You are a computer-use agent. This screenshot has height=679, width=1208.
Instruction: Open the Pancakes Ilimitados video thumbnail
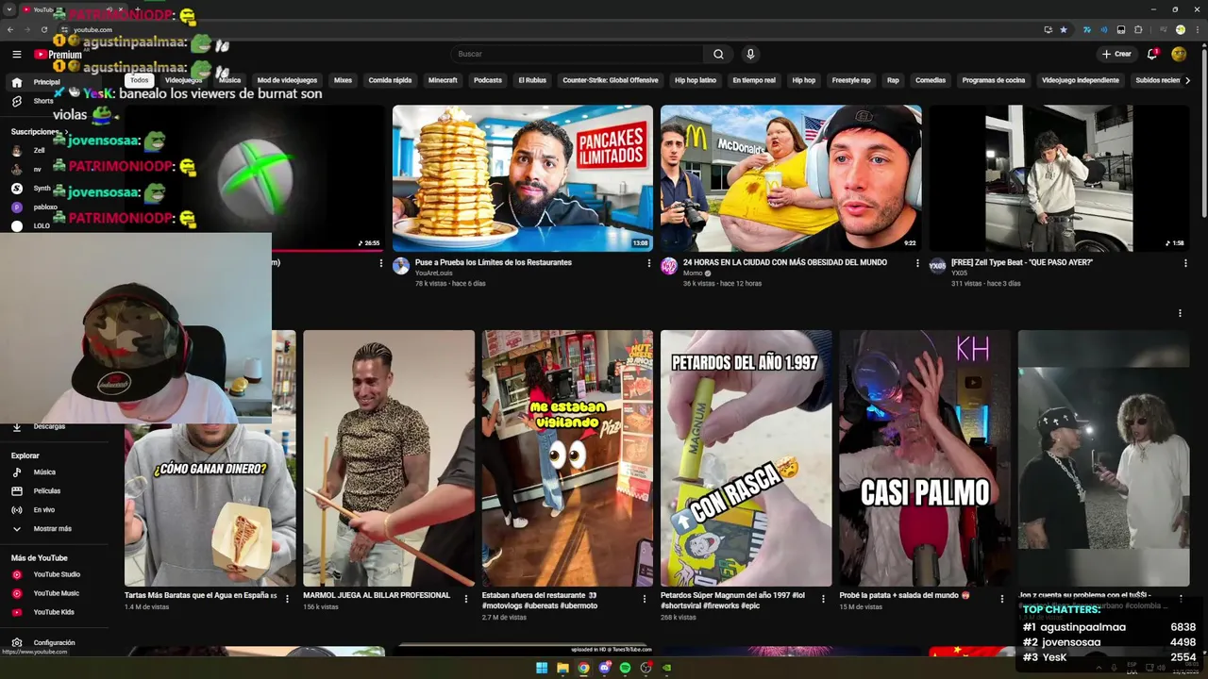click(x=522, y=178)
